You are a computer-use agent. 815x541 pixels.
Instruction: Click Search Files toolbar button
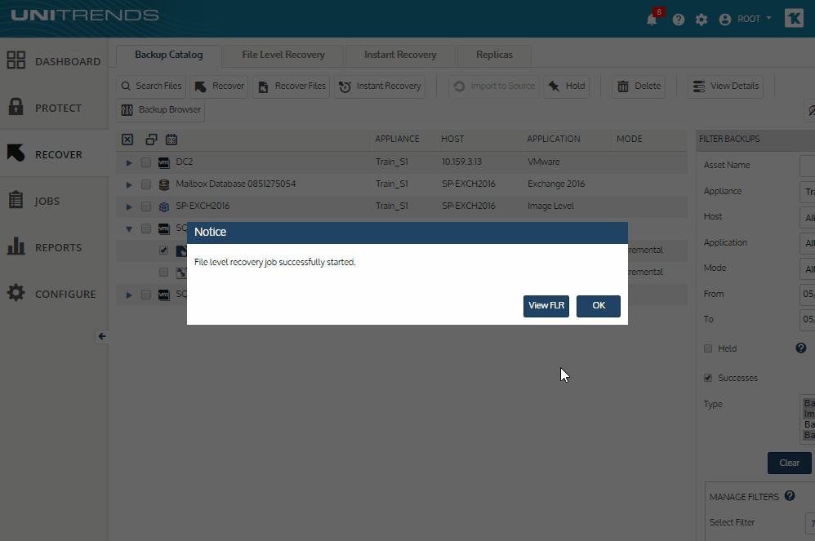151,86
